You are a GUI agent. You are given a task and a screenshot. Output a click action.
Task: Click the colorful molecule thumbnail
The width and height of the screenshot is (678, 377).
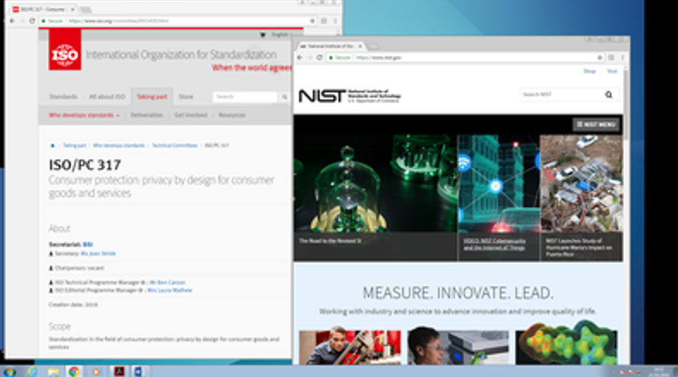[x=566, y=345]
